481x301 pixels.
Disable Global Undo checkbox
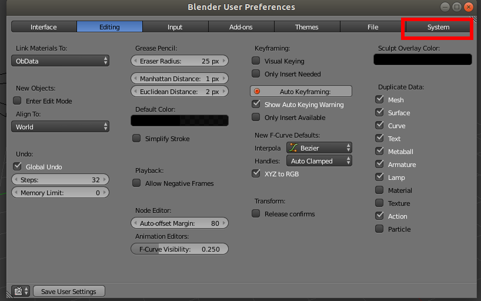point(17,166)
